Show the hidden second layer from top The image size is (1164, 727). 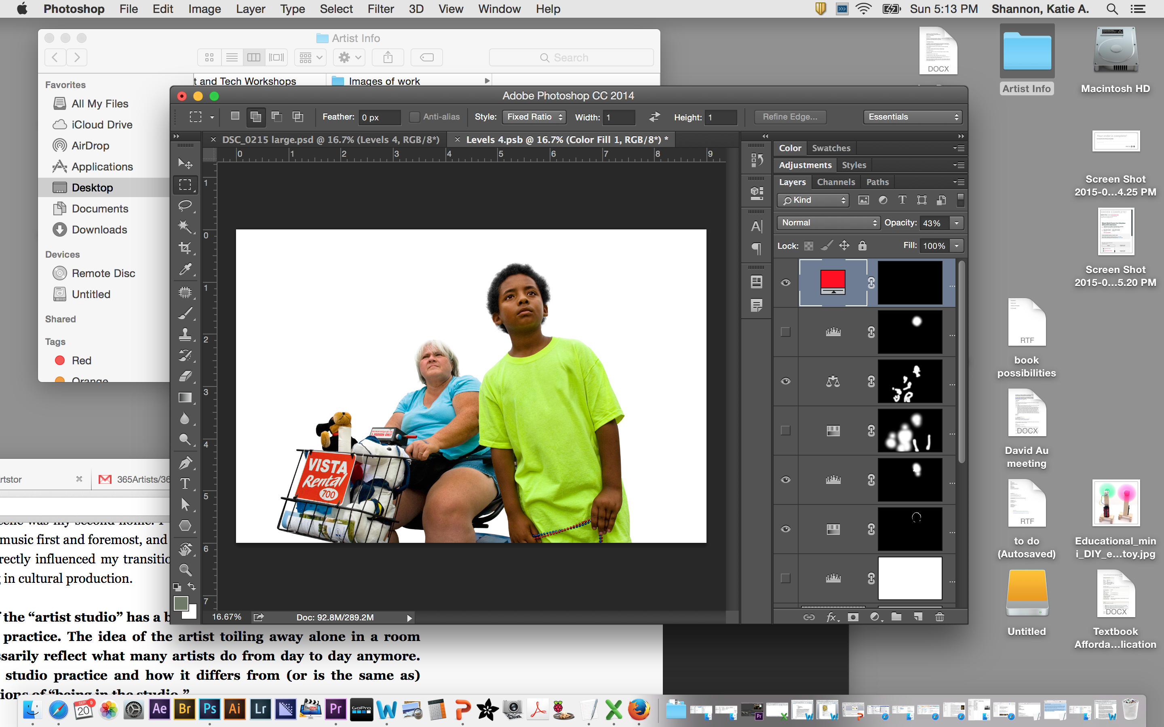click(785, 332)
